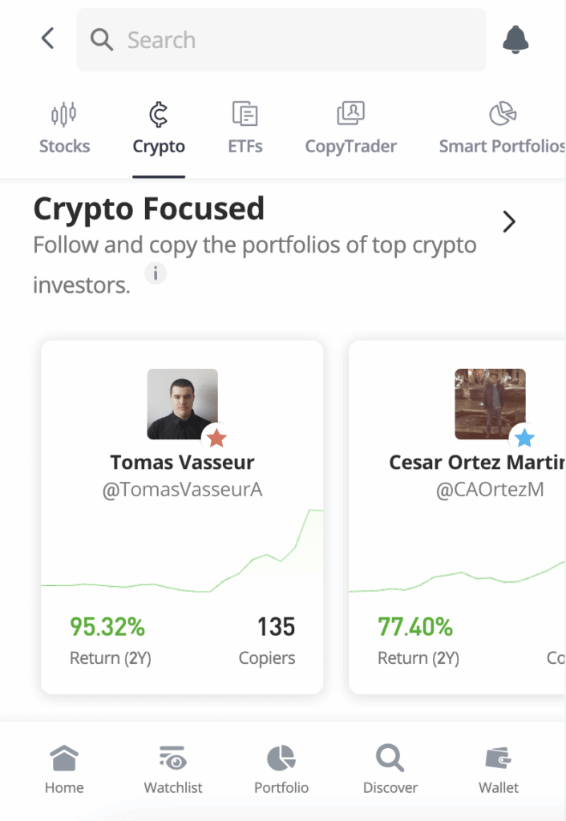Tap the Discover button in bottom navigation

(390, 757)
